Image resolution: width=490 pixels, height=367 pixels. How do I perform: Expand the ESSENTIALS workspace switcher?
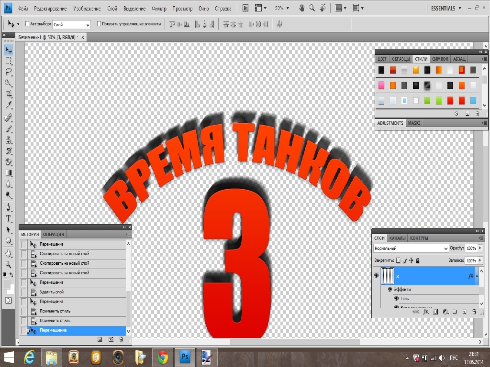coord(446,8)
